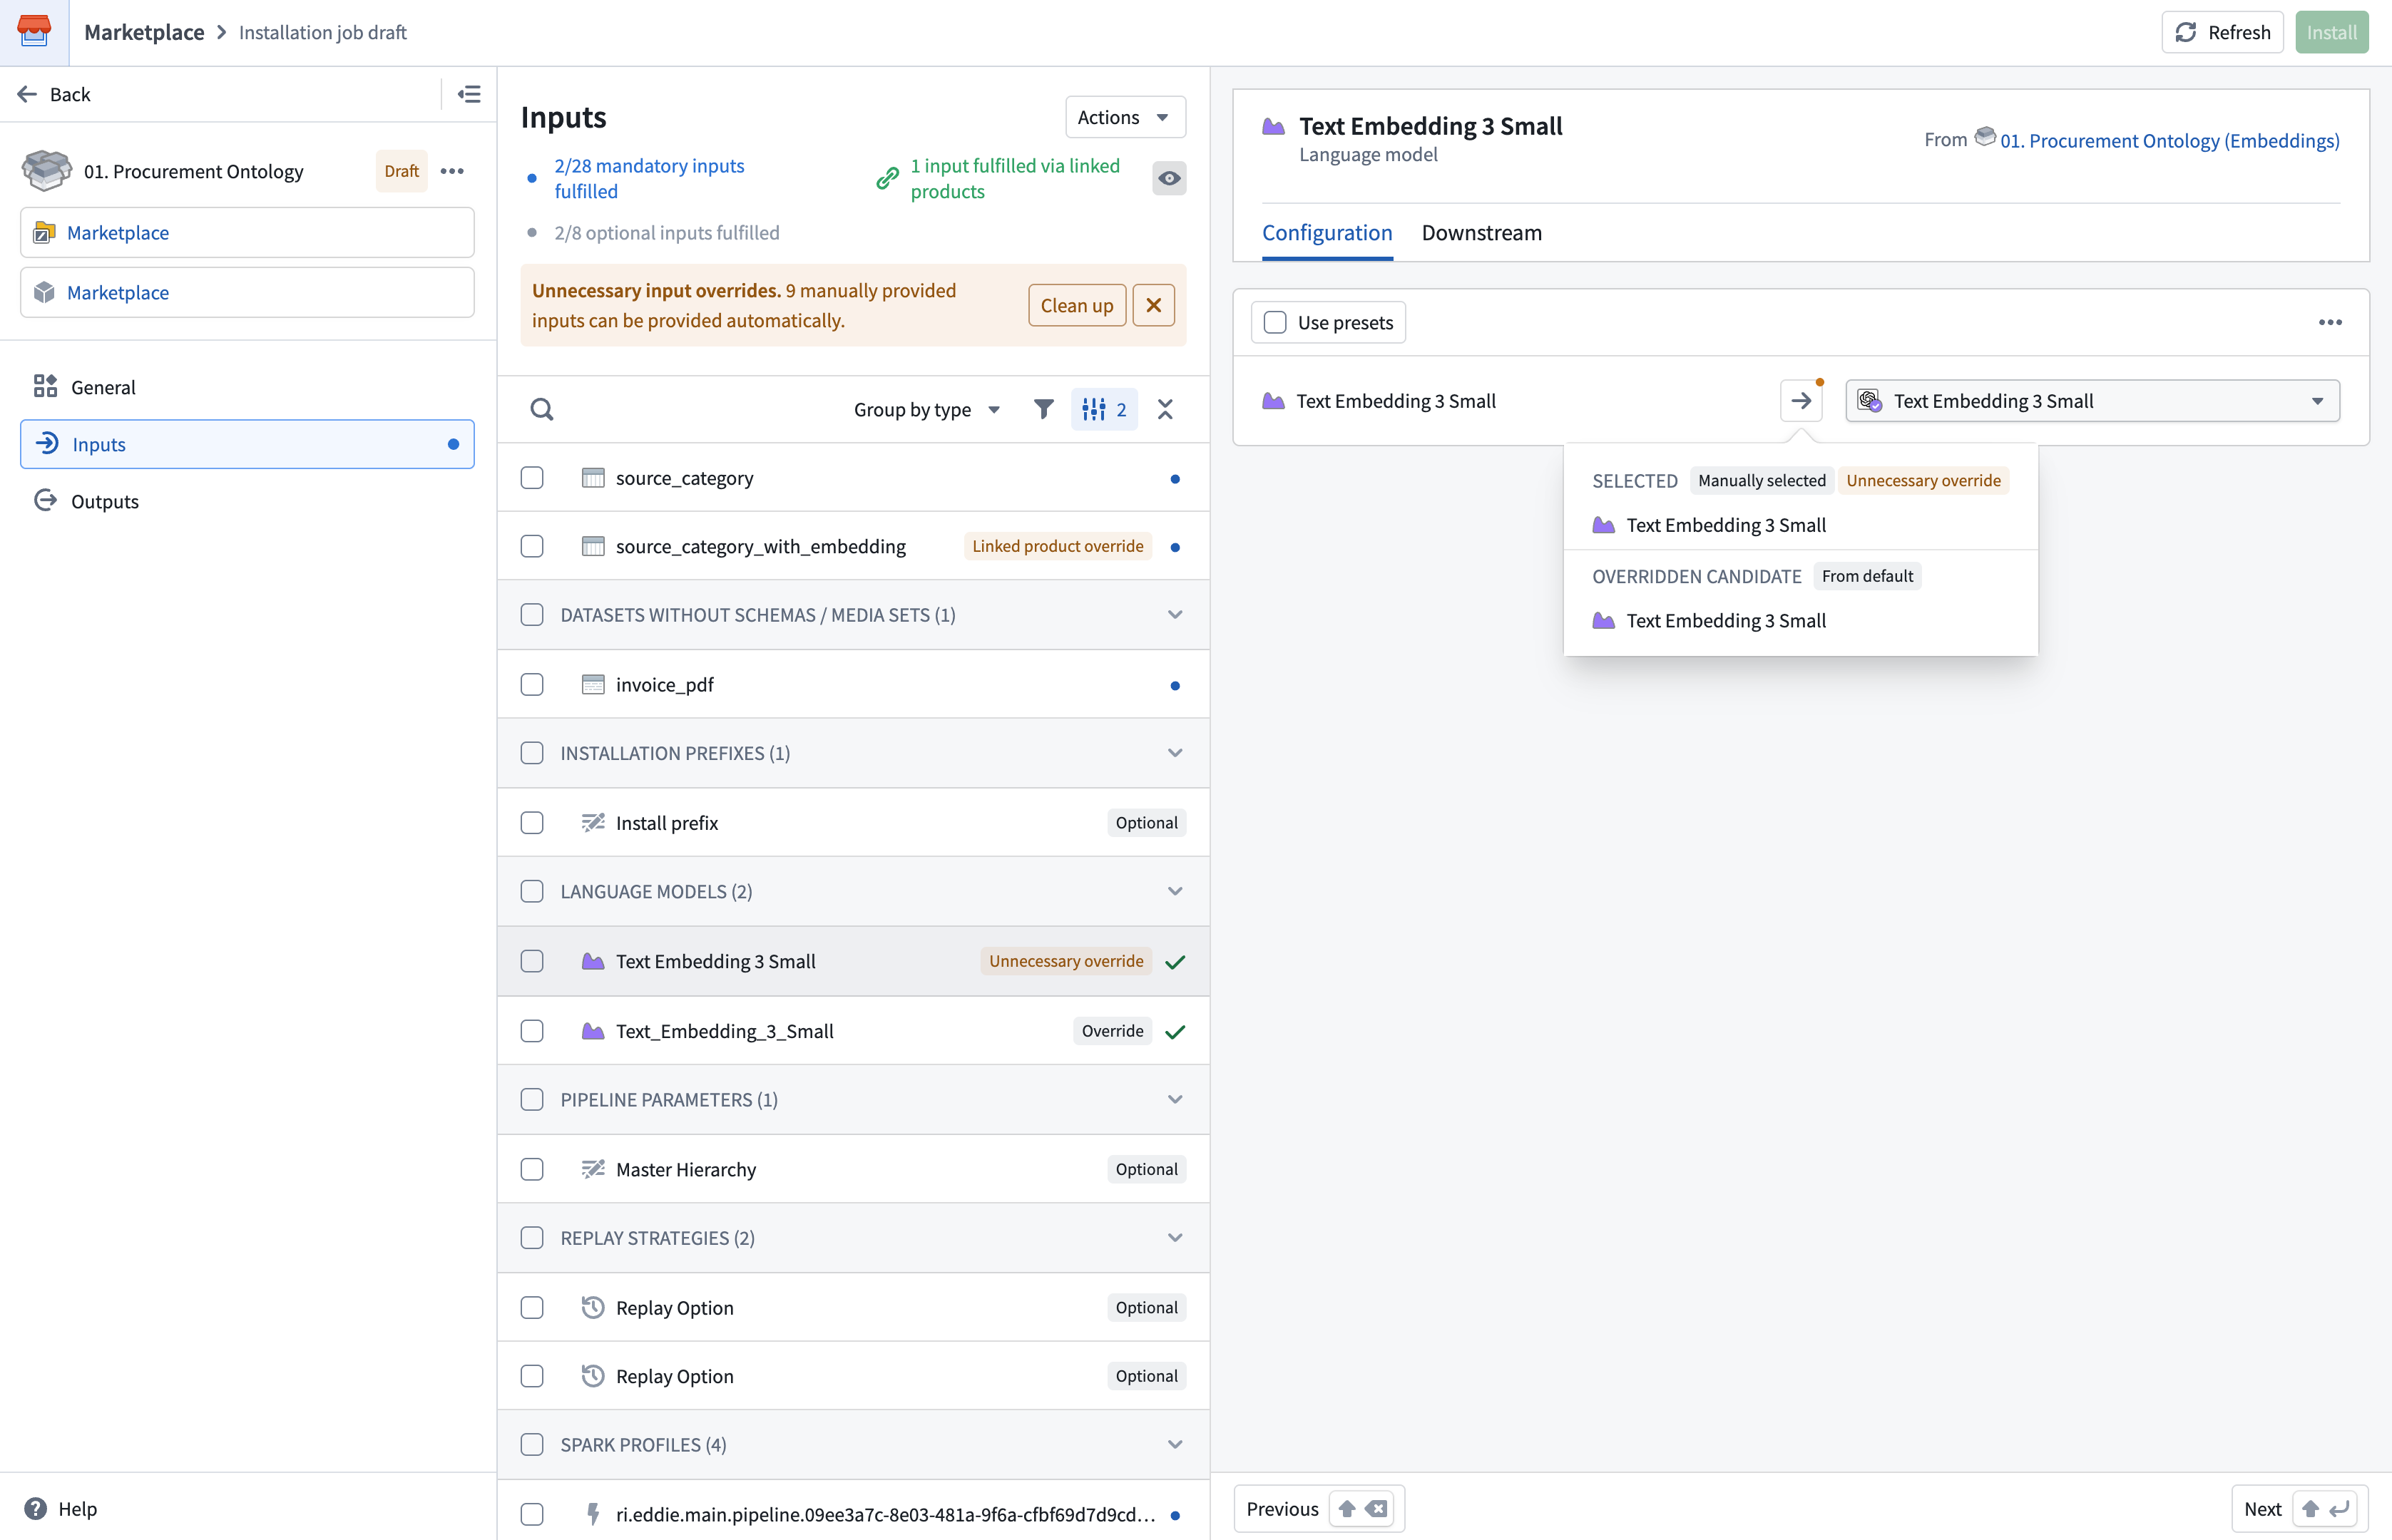Image resolution: width=2392 pixels, height=1540 pixels.
Task: Toggle linked products visibility eye button
Action: coord(1169,178)
